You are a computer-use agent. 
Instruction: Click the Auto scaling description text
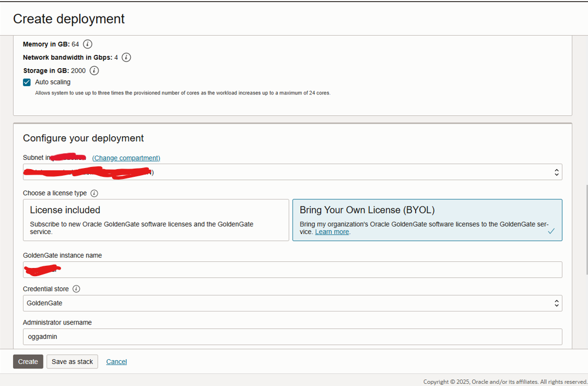[x=183, y=93]
